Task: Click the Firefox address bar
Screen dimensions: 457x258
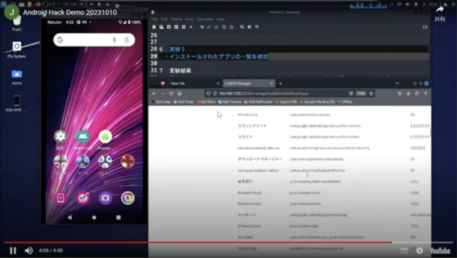Action: [x=274, y=93]
